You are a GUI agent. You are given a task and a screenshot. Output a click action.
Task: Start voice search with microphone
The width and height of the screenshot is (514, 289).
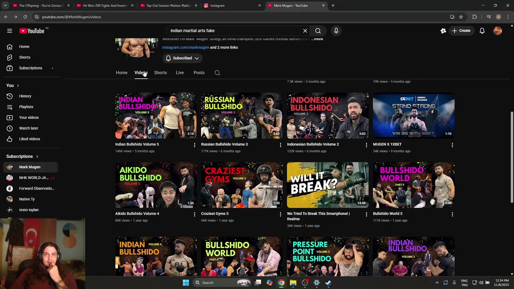click(336, 31)
